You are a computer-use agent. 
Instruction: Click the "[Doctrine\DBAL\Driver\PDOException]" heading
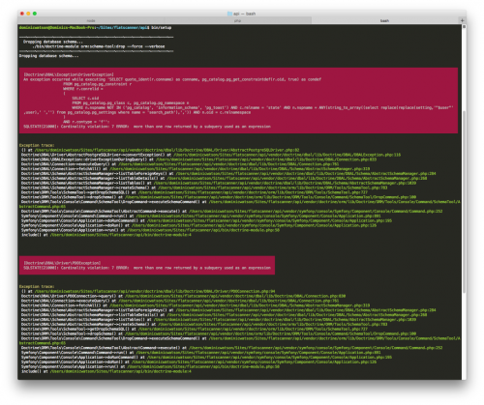pos(62,263)
